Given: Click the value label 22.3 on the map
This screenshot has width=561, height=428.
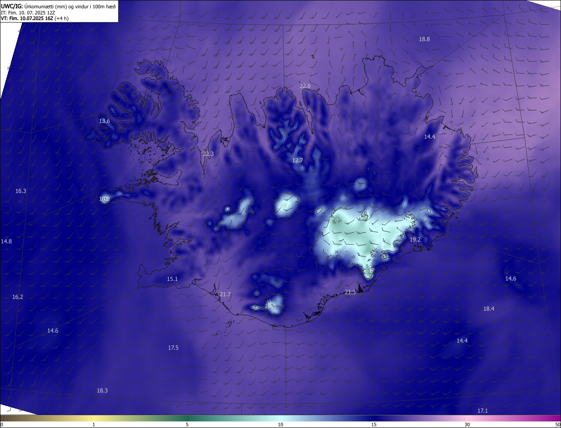Looking at the screenshot, I should click(x=208, y=154).
